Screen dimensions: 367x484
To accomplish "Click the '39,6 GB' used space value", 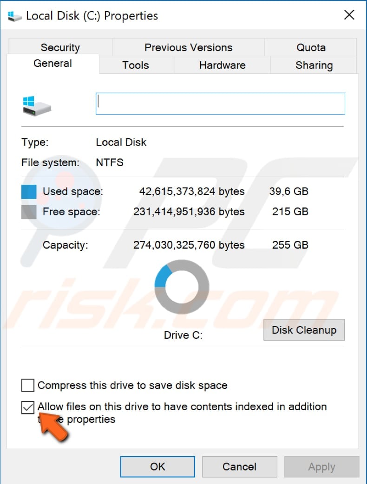I will pyautogui.click(x=288, y=191).
